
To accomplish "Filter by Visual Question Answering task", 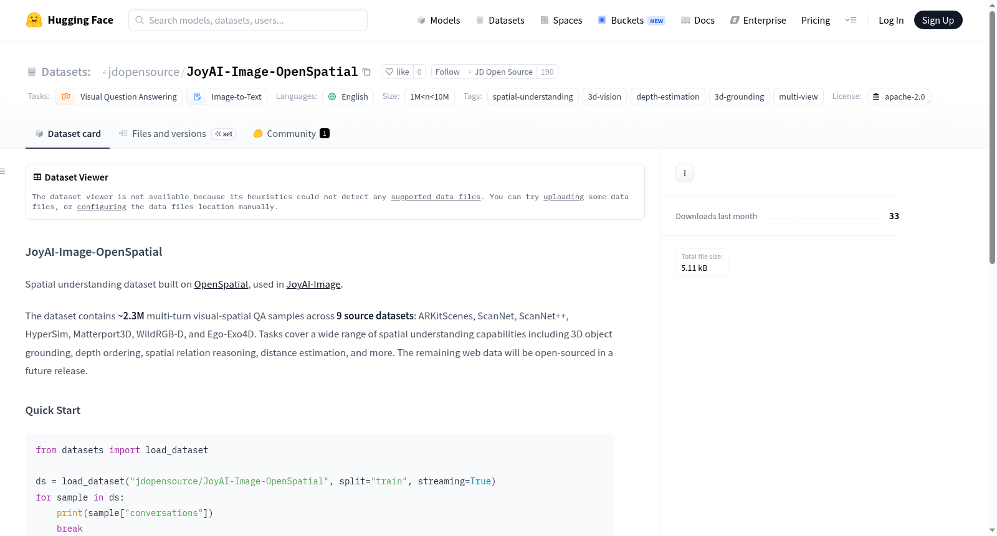I will [119, 96].
